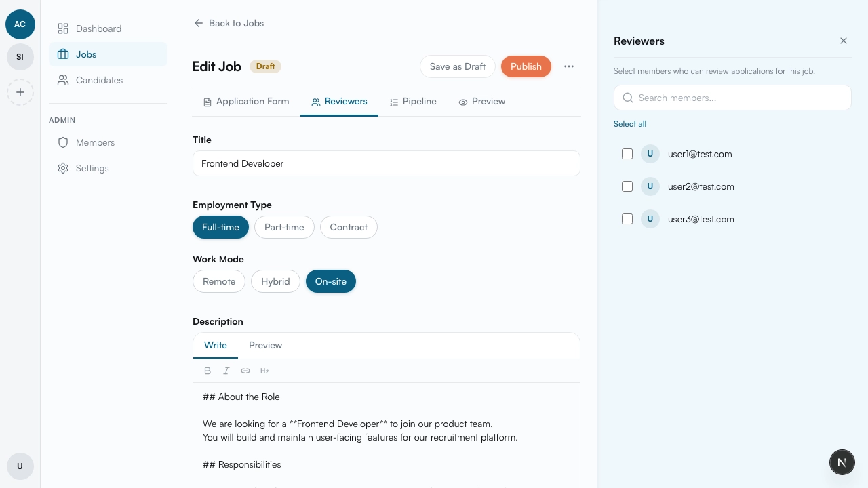Image resolution: width=868 pixels, height=488 pixels.
Task: Choose Hybrid work mode
Action: point(275,281)
